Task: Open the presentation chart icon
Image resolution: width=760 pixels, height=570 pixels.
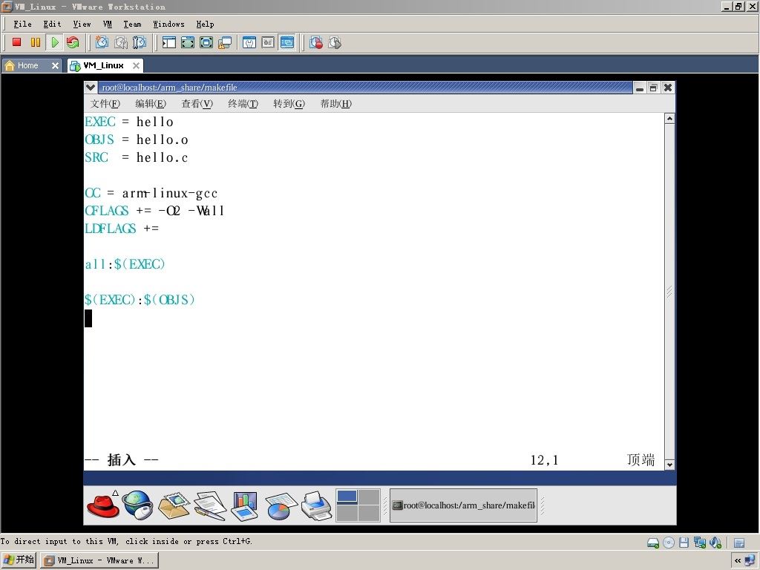Action: point(245,505)
